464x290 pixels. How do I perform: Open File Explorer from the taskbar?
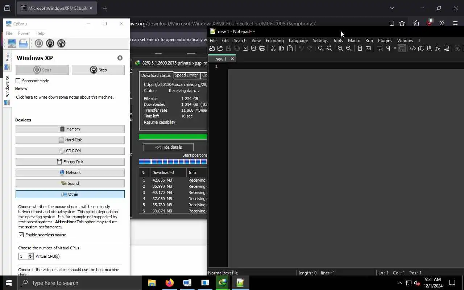click(x=152, y=283)
